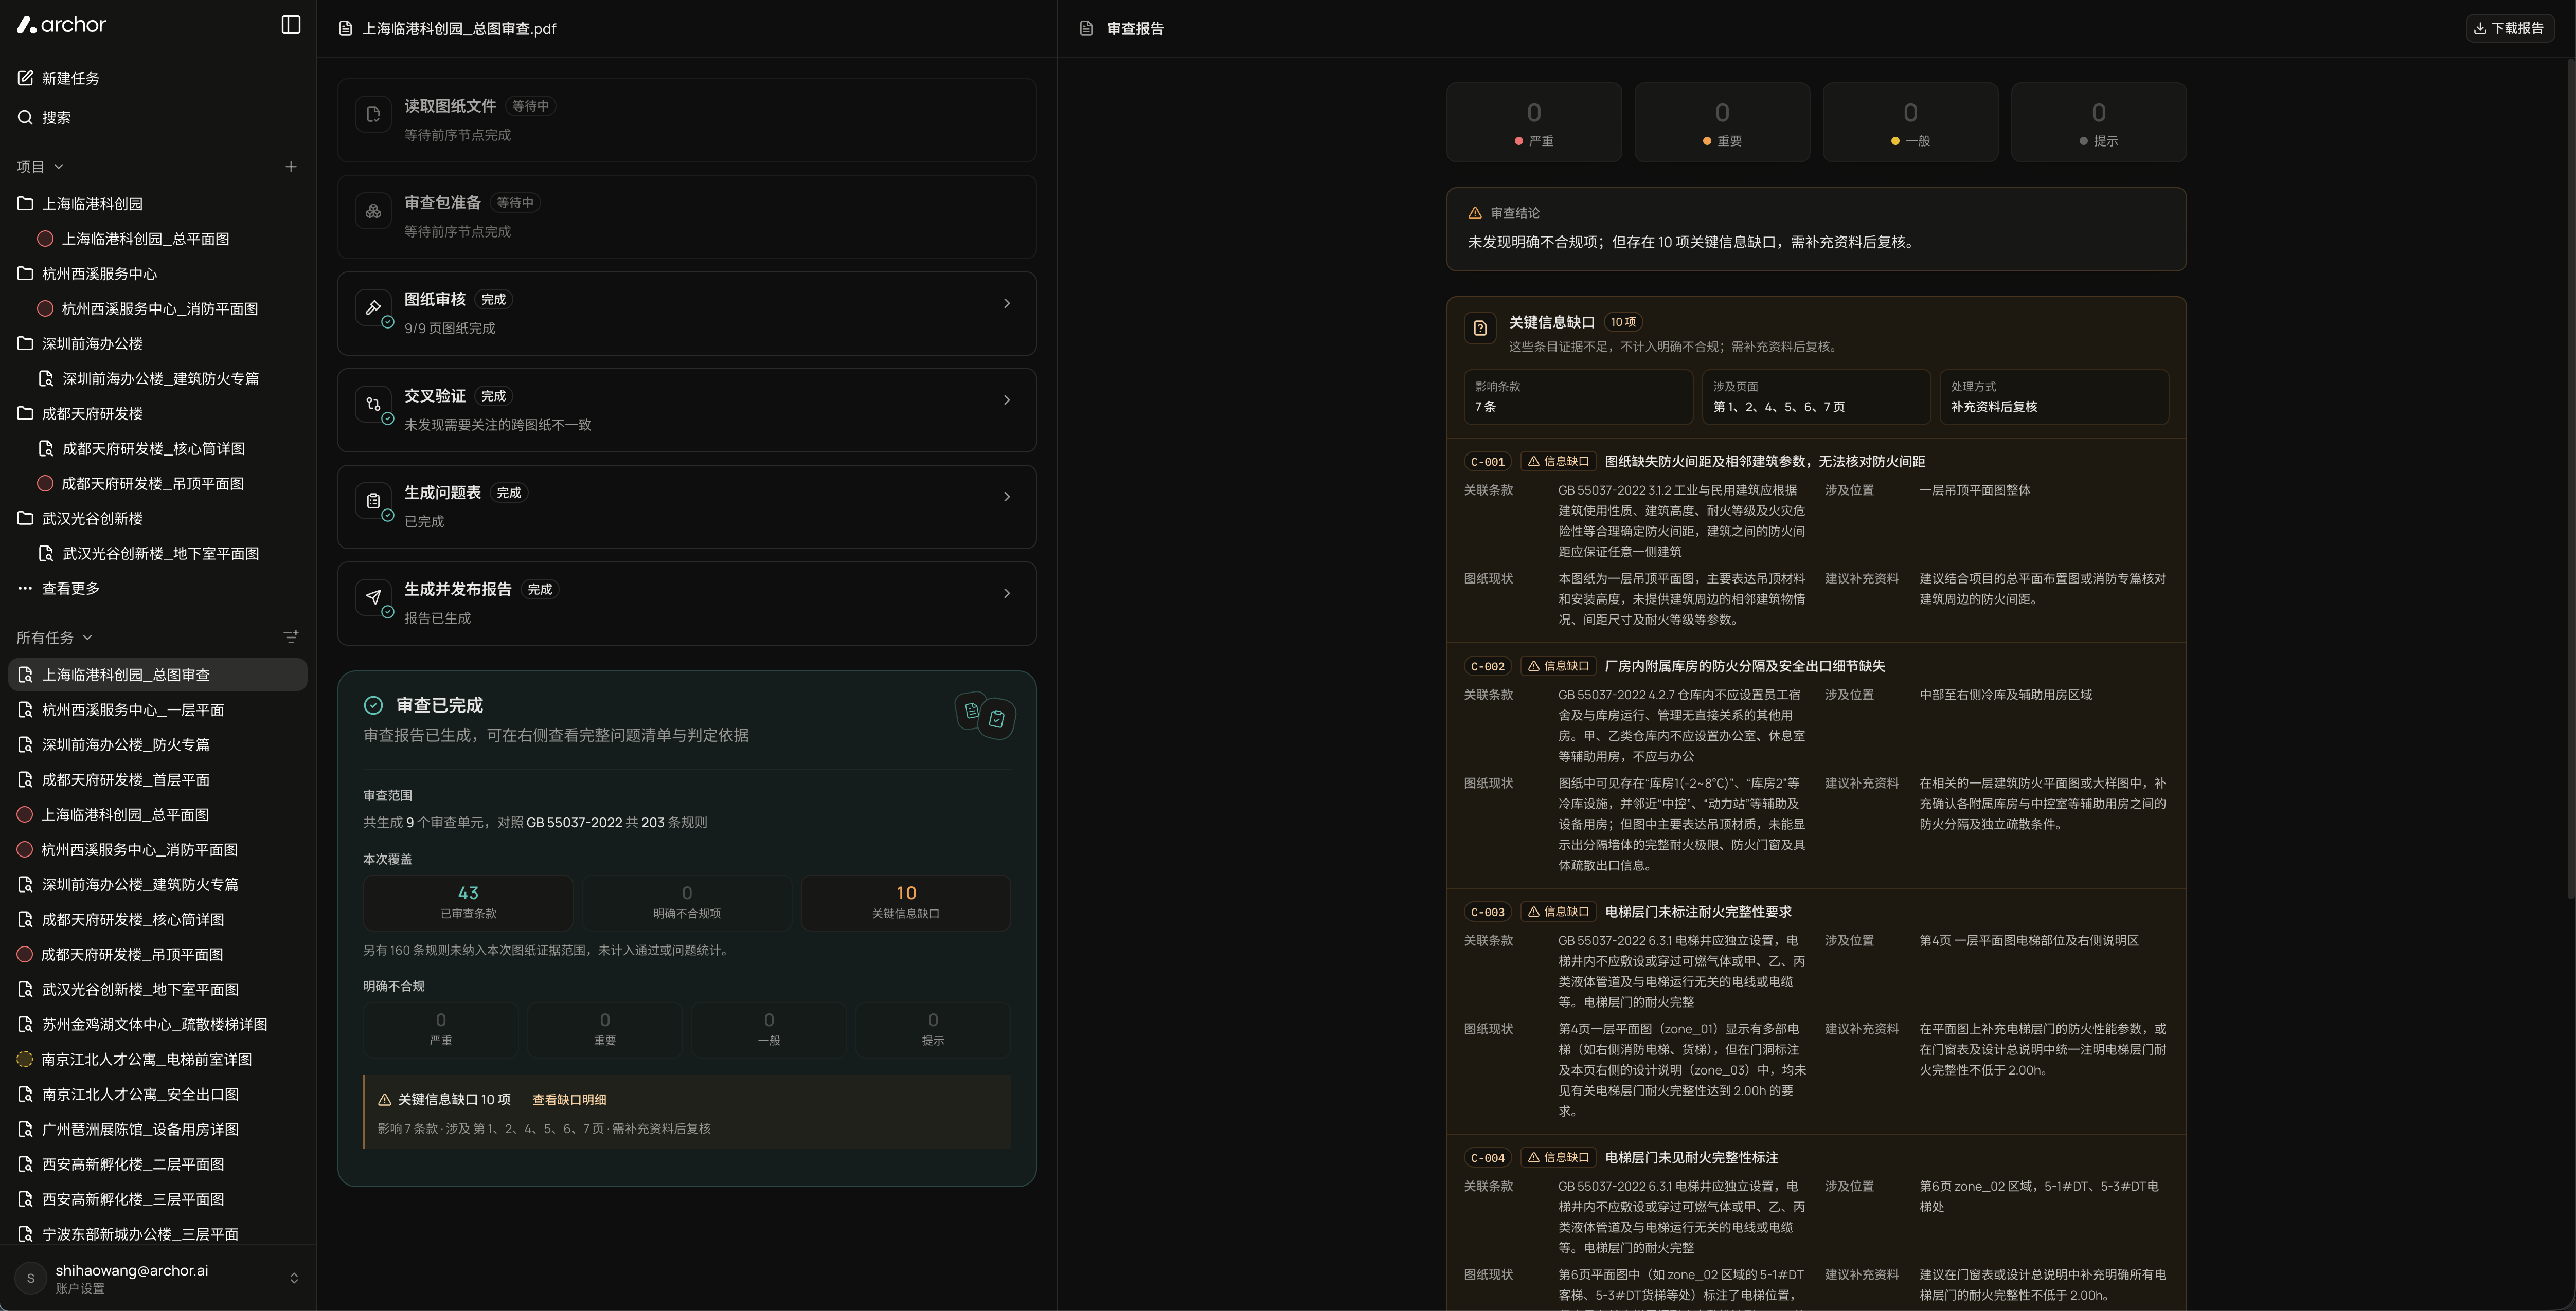
Task: Toggle the sidebar panel icon
Action: (x=291, y=25)
